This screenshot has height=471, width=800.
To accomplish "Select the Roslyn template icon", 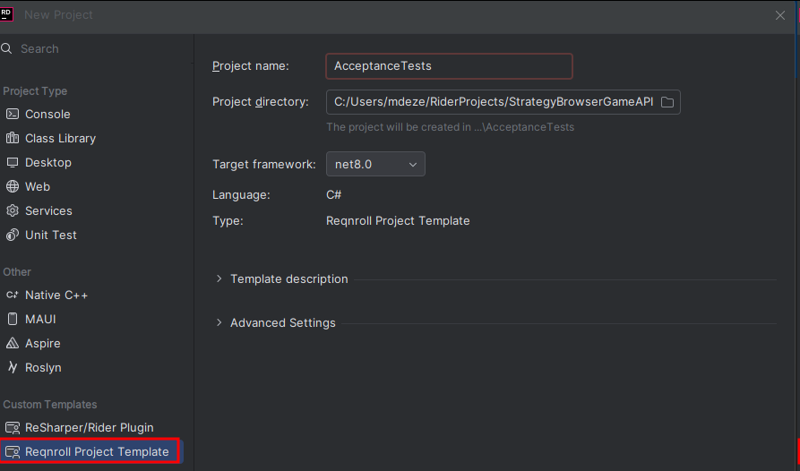I will 13,367.
